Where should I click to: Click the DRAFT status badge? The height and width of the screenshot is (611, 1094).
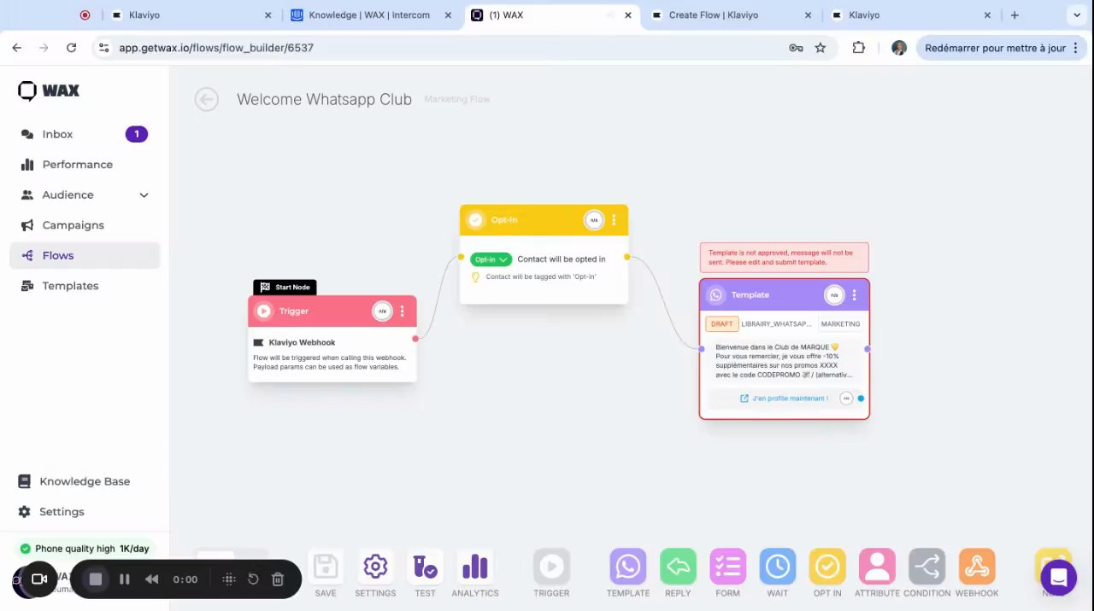721,324
